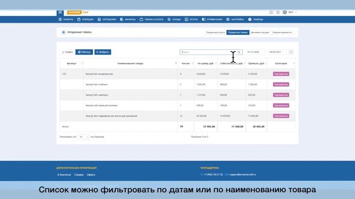Select the Проданные товары tab

click(238, 33)
